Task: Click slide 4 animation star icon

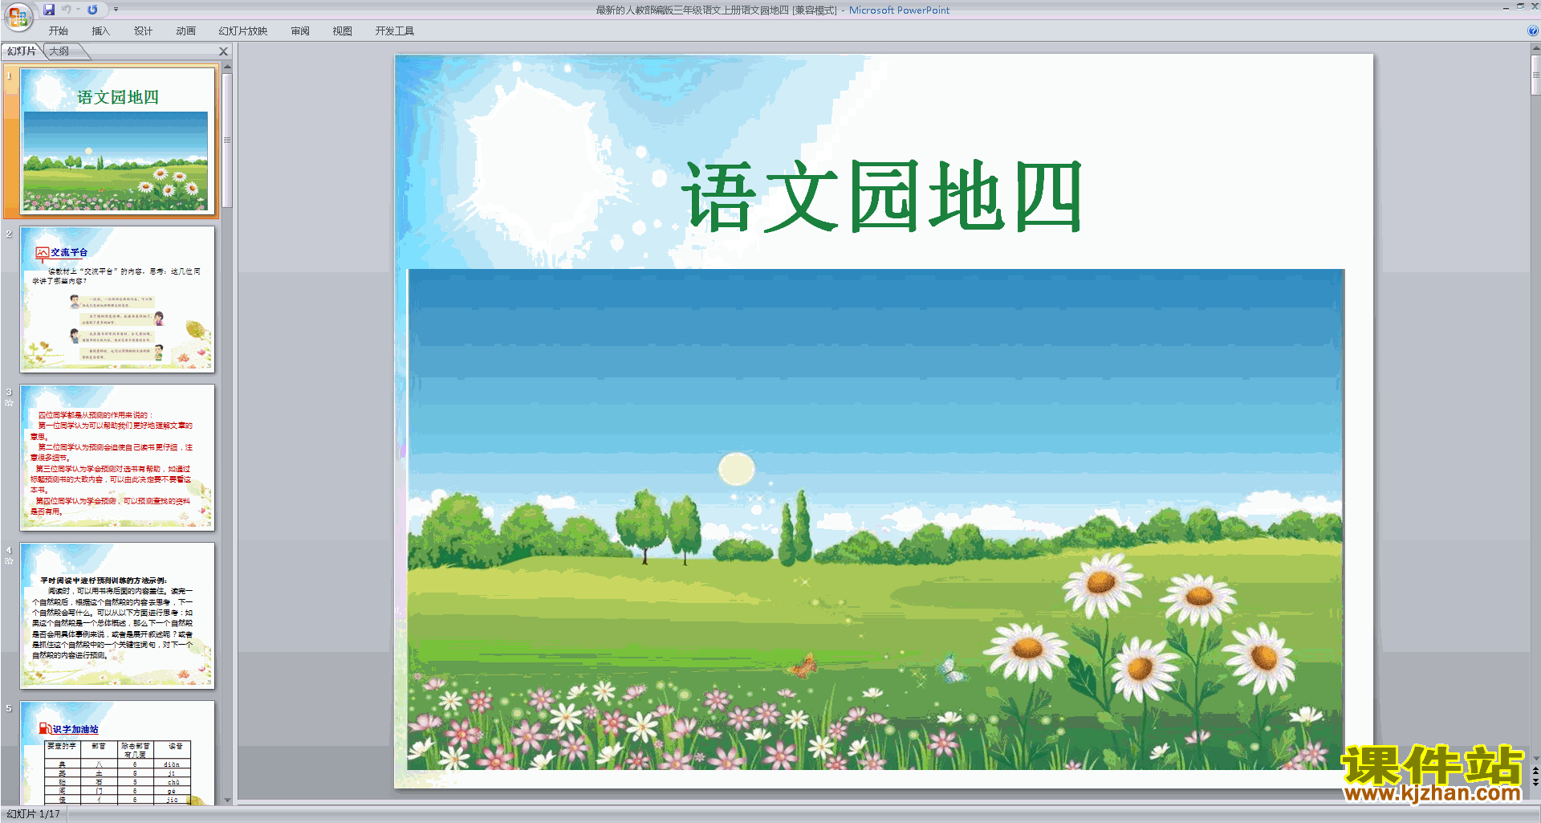Action: (x=9, y=561)
